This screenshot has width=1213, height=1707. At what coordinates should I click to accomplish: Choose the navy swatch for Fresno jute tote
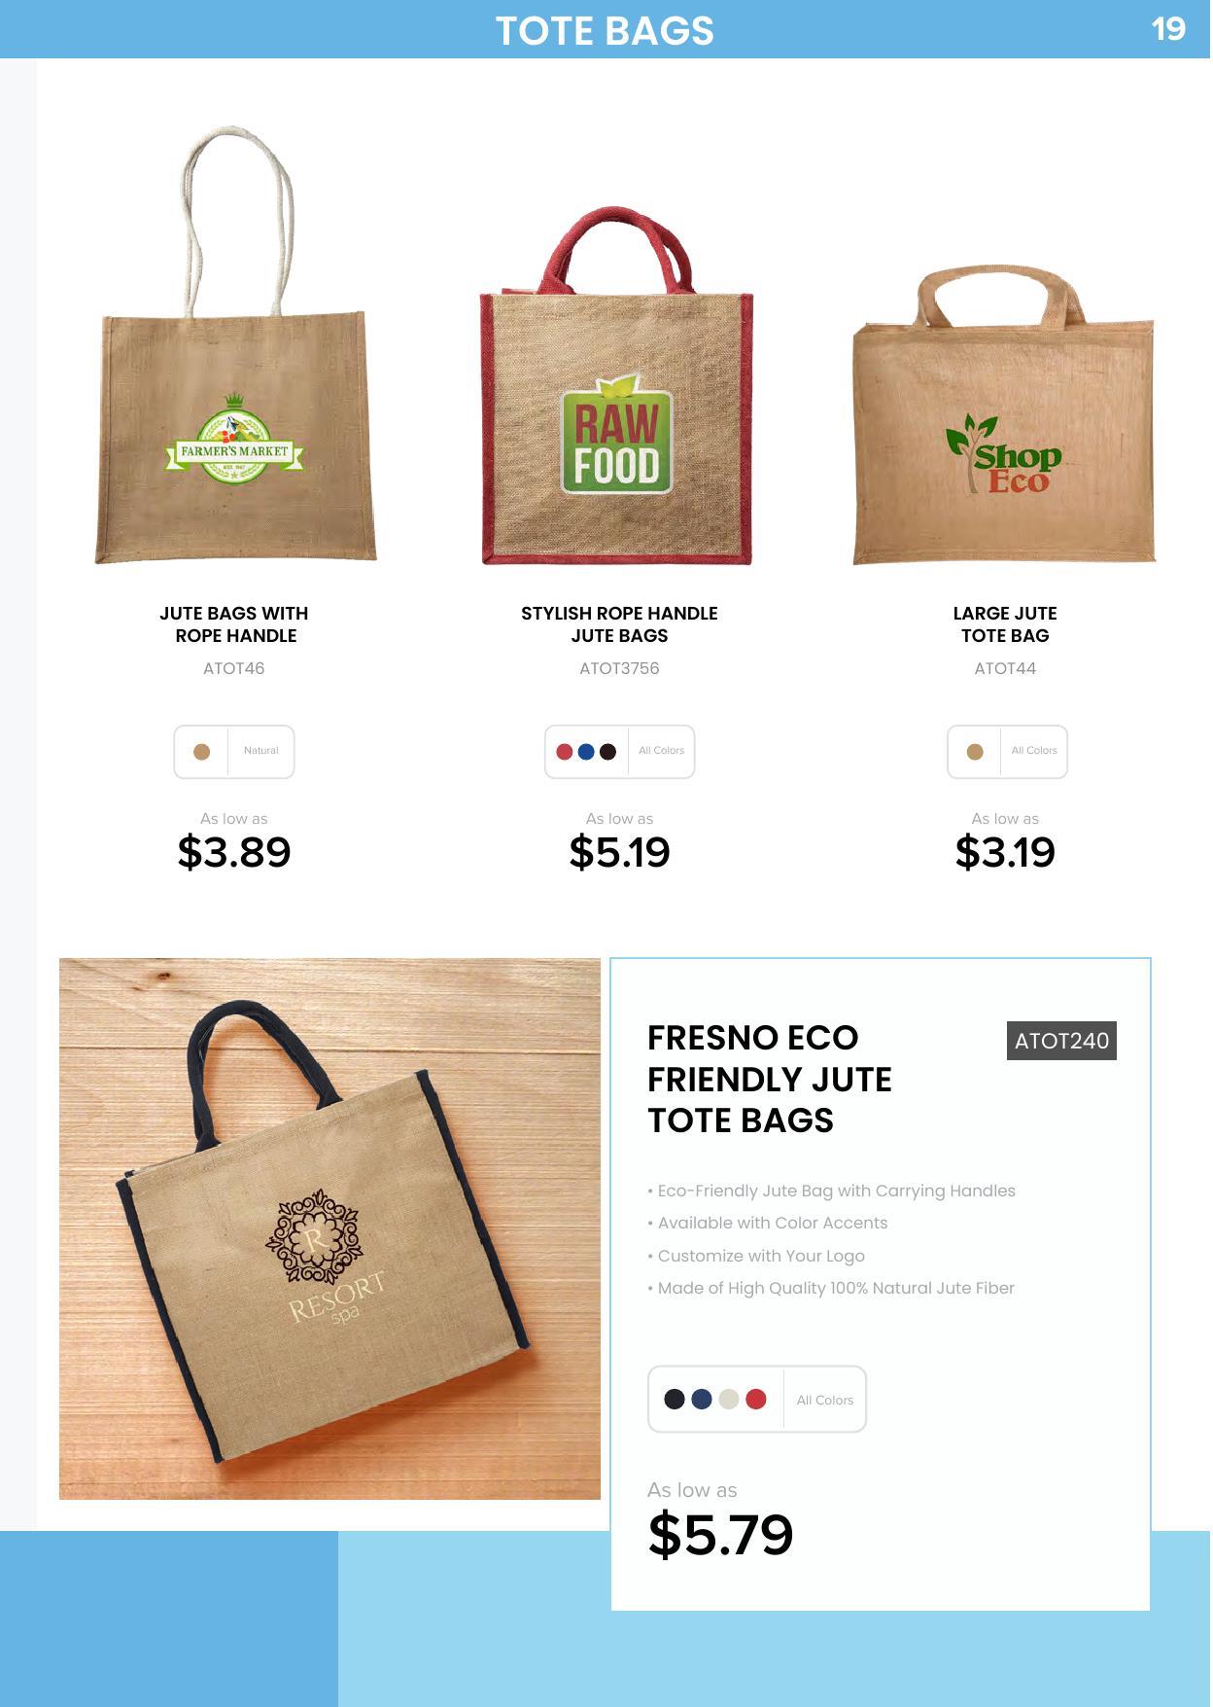[702, 1399]
